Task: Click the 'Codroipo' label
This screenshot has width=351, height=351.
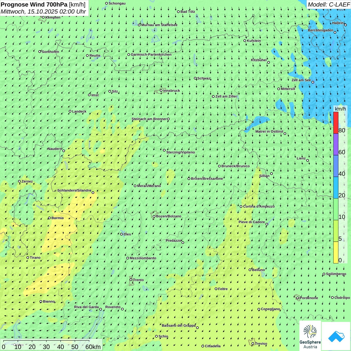Action: [342, 298]
